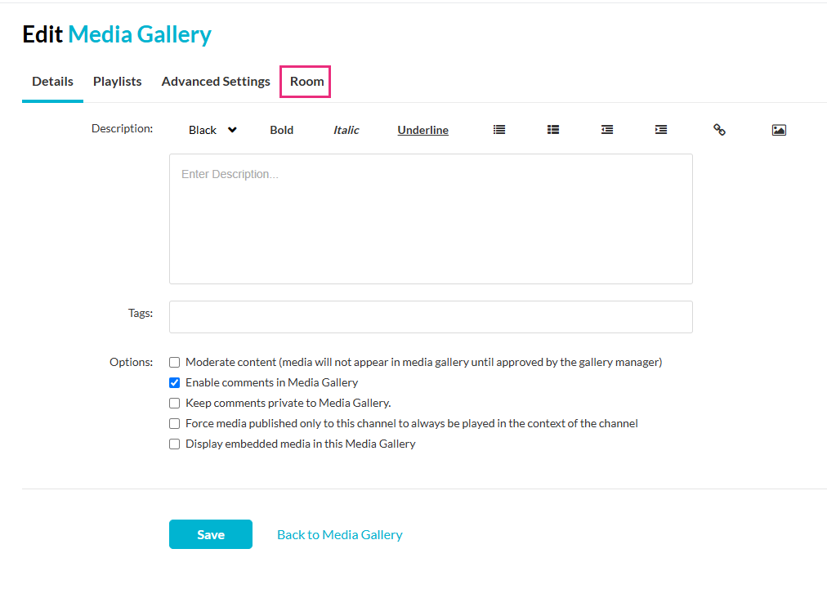Apply Italic formatting to description
The width and height of the screenshot is (827, 598).
346,130
